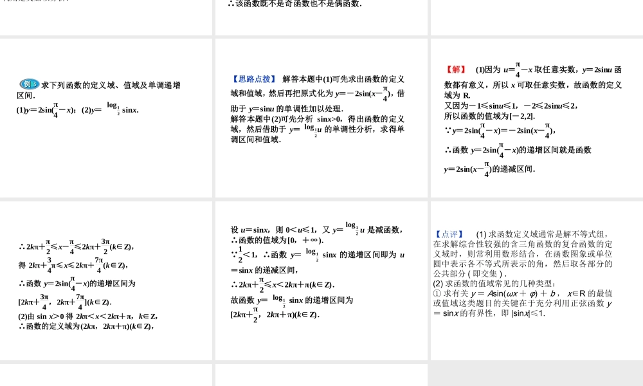Open the partial slide saying 该函数既不是奇函数也不是偶函数
Image resolution: width=643 pixels, height=386 pixels.
pyautogui.click(x=321, y=17)
